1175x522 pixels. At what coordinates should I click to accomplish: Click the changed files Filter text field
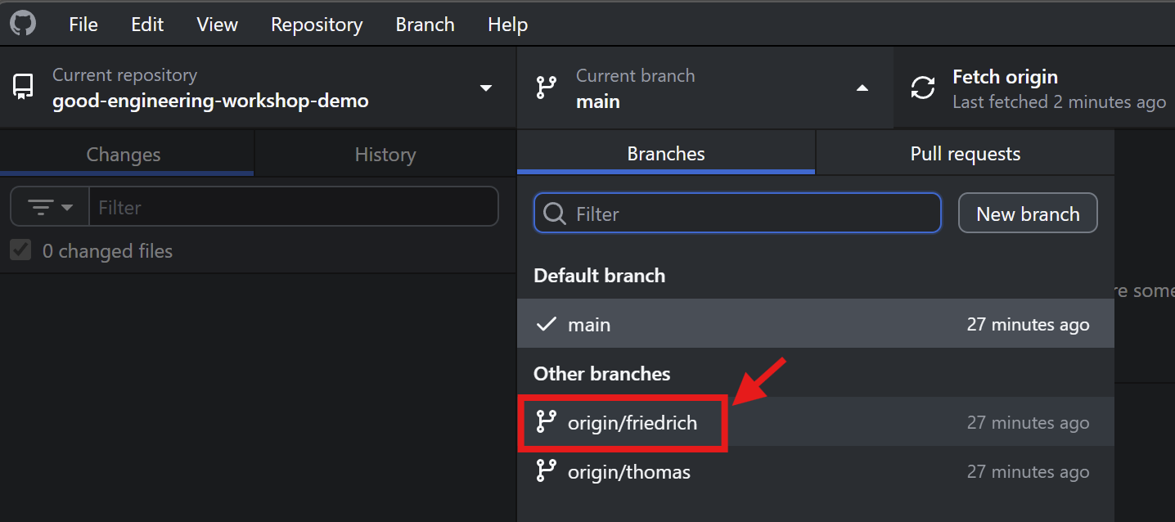coord(293,207)
